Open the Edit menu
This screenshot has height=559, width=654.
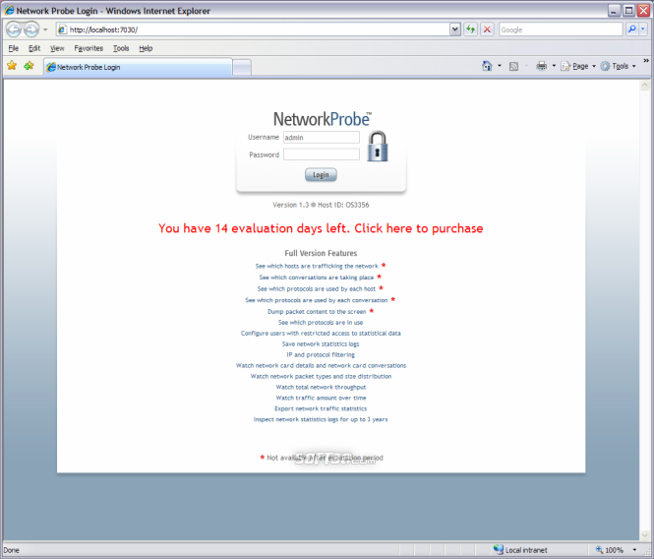point(34,48)
